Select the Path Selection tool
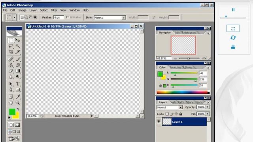Image resolution: width=253 pixels, height=142 pixels. pos(11,84)
